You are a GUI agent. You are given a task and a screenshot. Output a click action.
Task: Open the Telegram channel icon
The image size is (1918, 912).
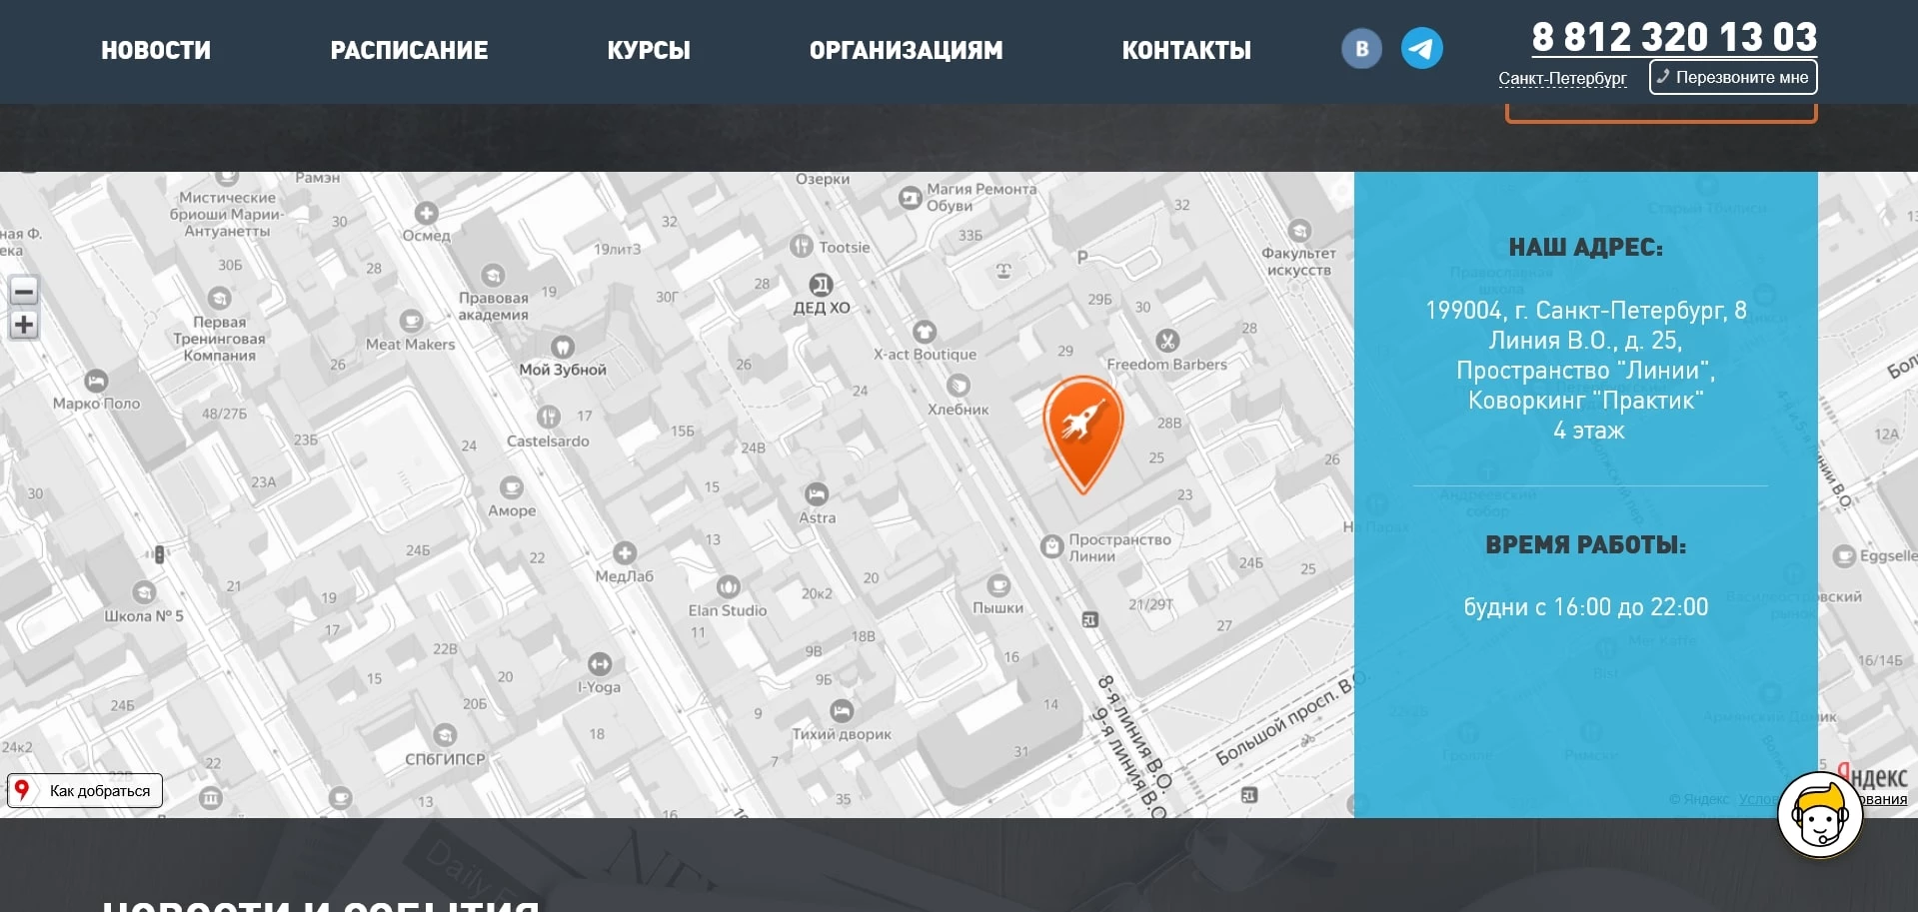(x=1421, y=49)
